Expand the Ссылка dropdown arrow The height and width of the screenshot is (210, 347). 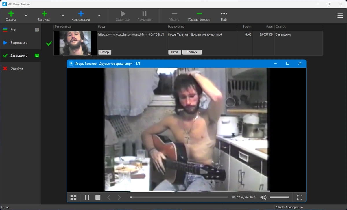point(26,16)
